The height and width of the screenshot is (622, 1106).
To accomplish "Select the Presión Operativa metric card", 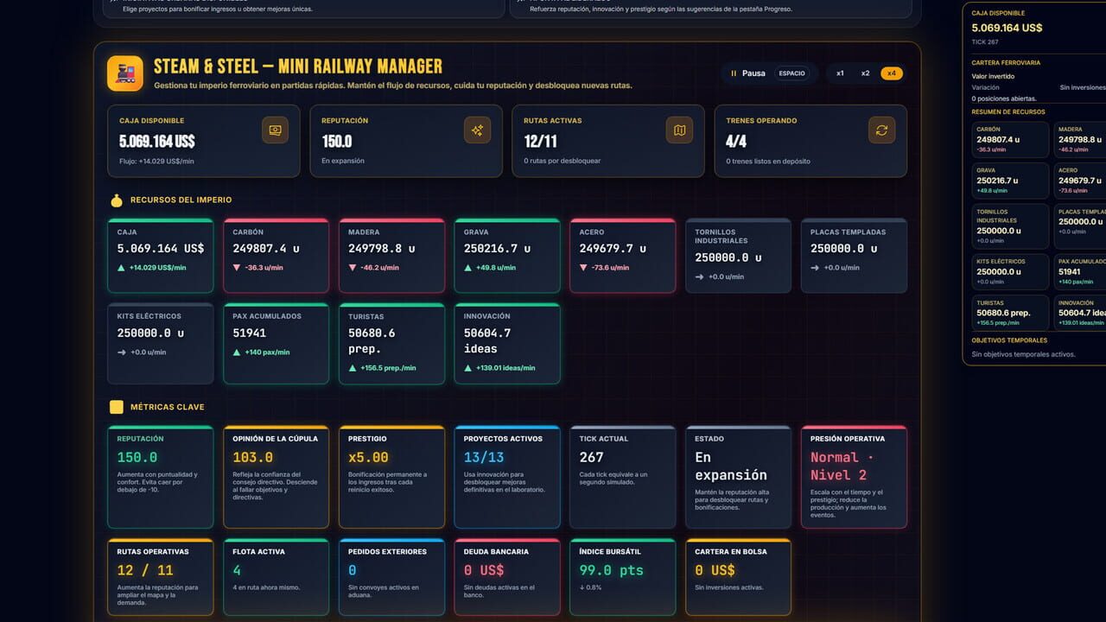I will pos(854,477).
